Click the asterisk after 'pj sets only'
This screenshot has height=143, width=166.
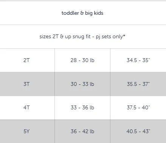coord(124,36)
